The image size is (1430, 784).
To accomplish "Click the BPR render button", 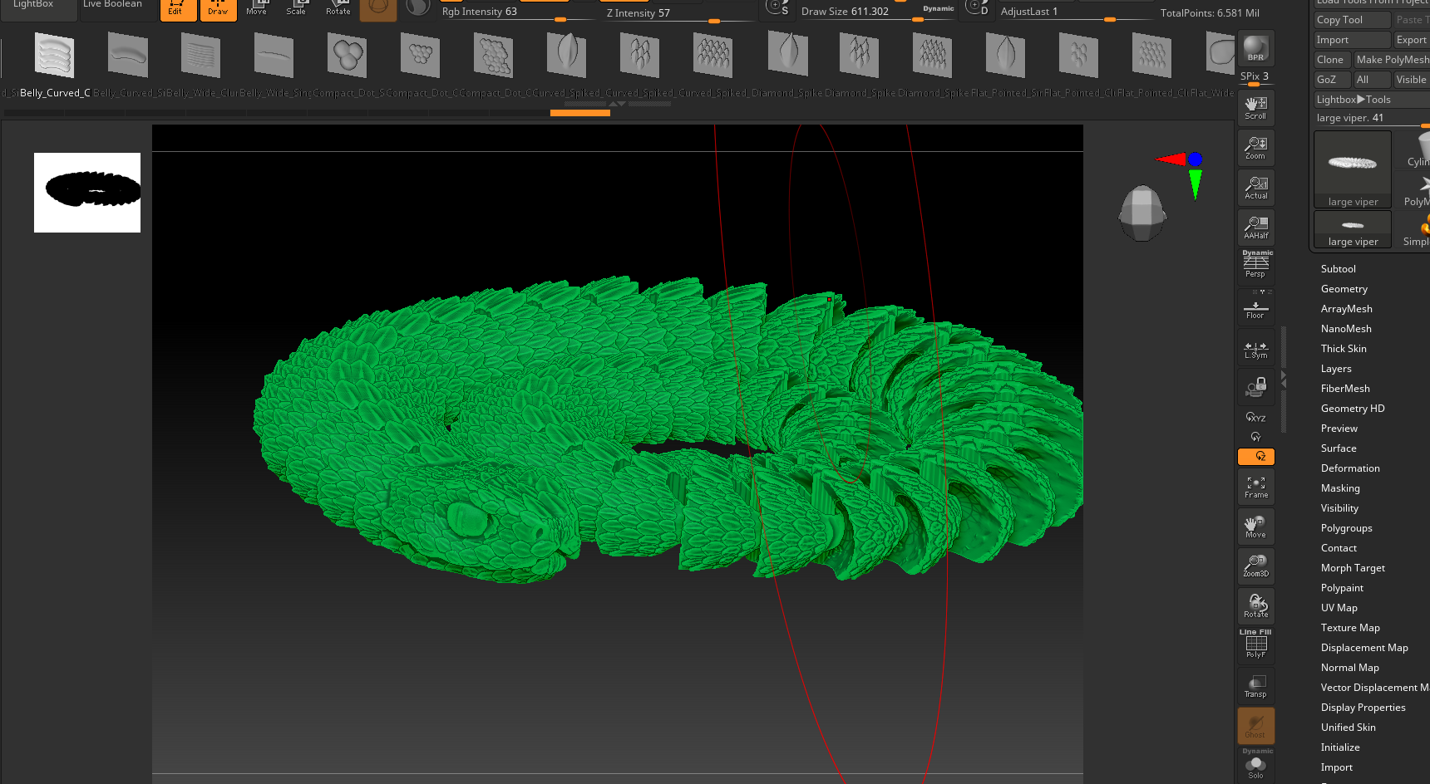I will (1255, 48).
